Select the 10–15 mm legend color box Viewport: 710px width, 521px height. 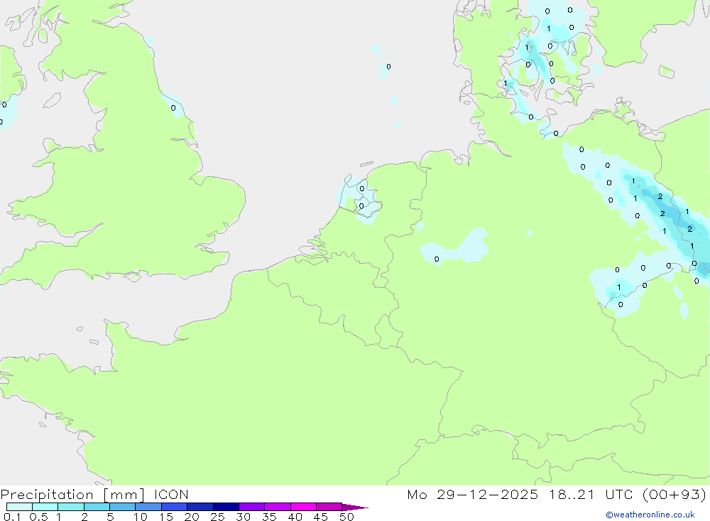coord(148,507)
